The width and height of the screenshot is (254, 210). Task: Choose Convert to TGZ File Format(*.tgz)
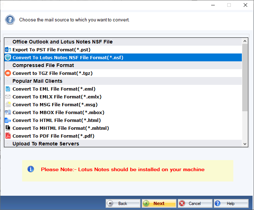pyautogui.click(x=123, y=73)
